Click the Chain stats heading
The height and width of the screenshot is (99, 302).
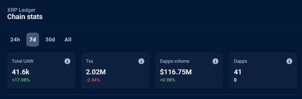(x=25, y=17)
